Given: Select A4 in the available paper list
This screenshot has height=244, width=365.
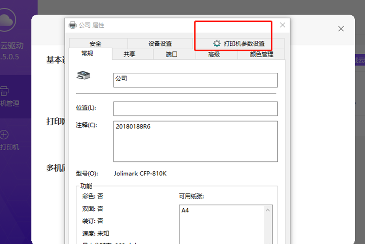Looking at the screenshot, I should [186, 211].
